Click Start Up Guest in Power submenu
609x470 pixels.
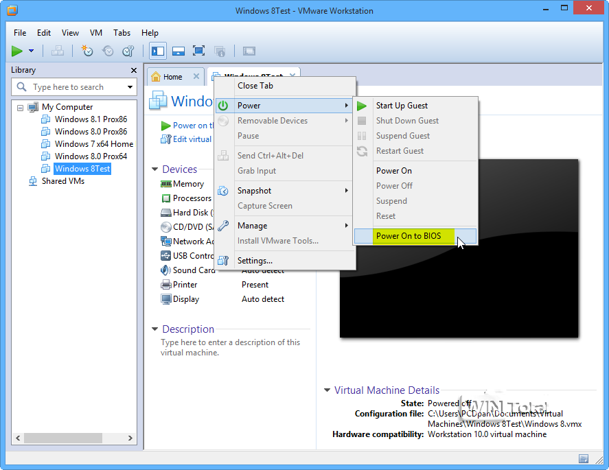(402, 106)
